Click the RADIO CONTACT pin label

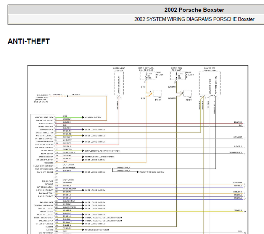pos(46,196)
